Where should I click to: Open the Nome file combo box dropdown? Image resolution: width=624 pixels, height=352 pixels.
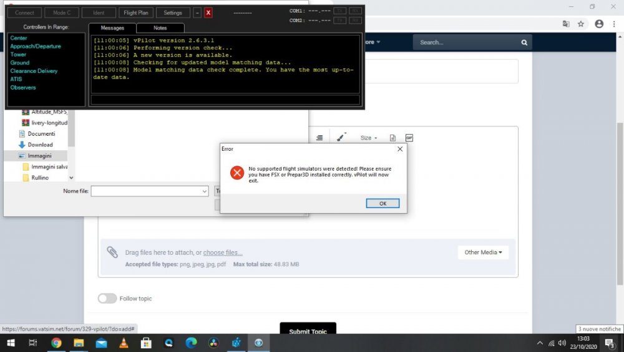204,191
